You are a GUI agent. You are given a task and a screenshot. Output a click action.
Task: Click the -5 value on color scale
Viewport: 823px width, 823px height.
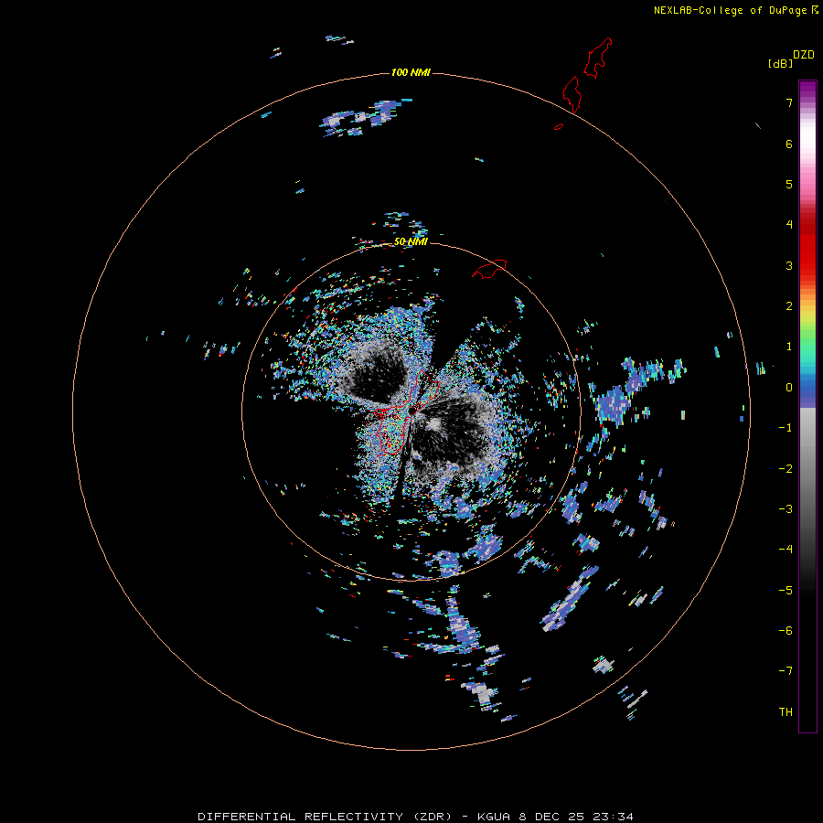pos(786,591)
